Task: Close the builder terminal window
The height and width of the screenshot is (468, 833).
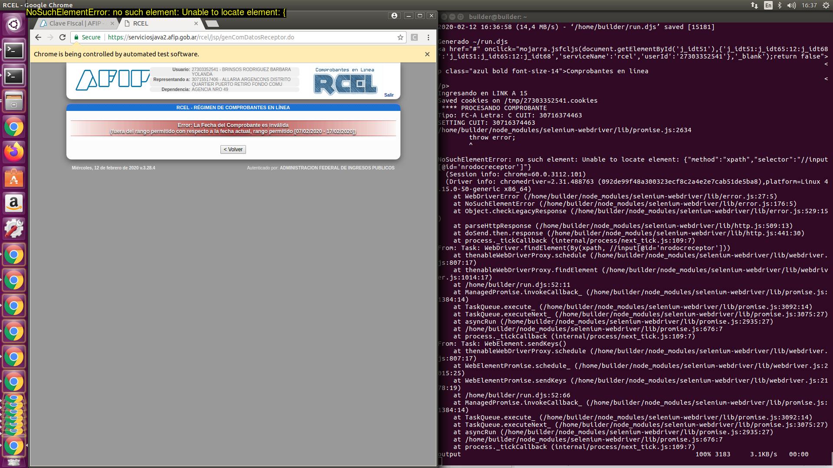Action: [x=444, y=17]
